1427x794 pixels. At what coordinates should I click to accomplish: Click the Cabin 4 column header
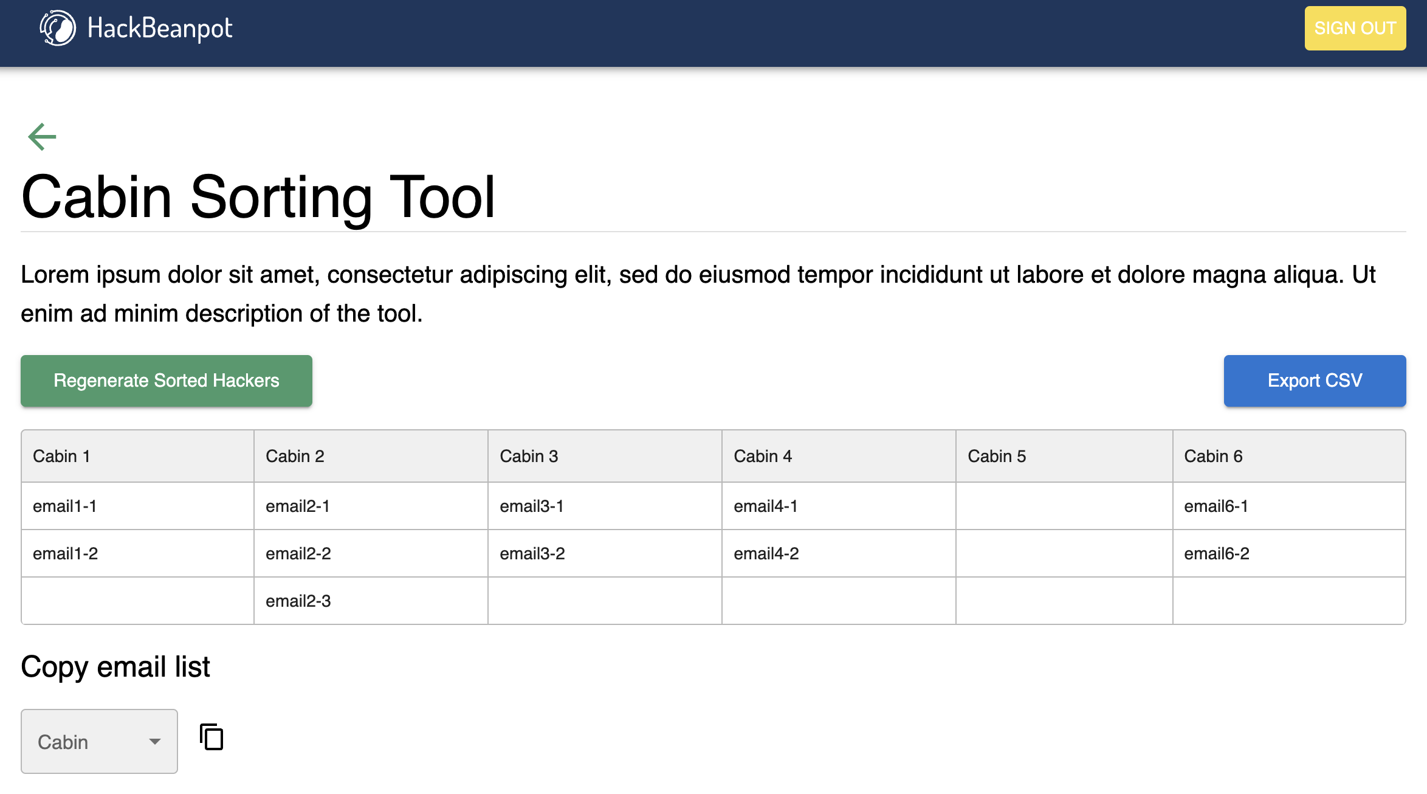coord(763,456)
